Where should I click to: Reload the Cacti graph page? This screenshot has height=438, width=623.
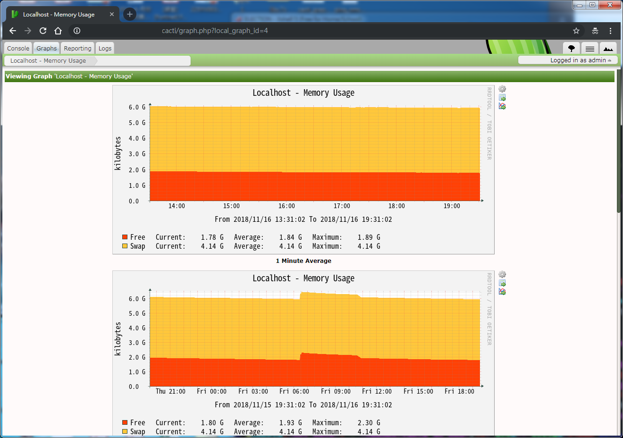[x=42, y=31]
